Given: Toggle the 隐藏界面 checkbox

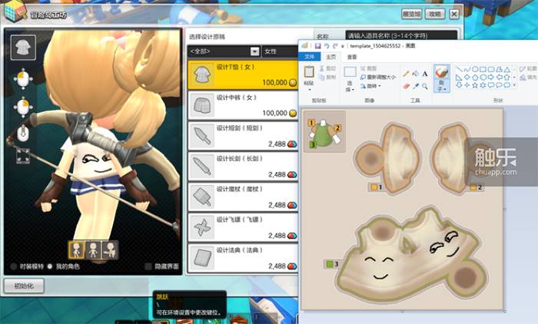Looking at the screenshot, I should (x=148, y=266).
